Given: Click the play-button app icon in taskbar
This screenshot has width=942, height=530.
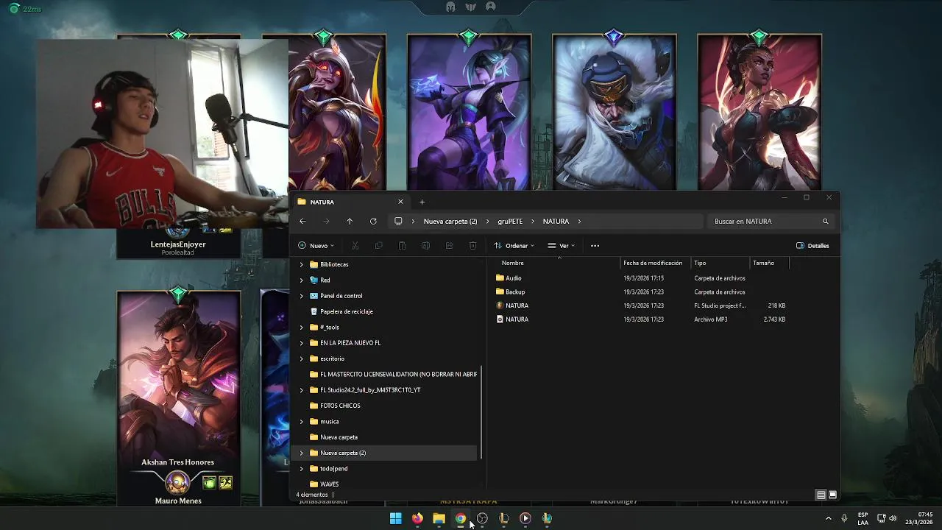Looking at the screenshot, I should [x=525, y=518].
